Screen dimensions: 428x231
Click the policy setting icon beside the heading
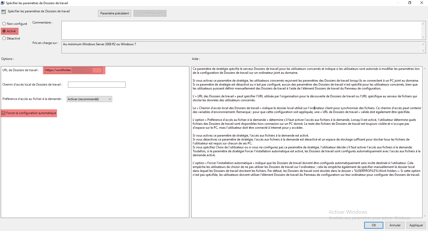click(x=4, y=12)
